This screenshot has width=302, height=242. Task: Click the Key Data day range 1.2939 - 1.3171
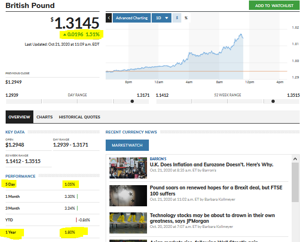click(x=70, y=145)
